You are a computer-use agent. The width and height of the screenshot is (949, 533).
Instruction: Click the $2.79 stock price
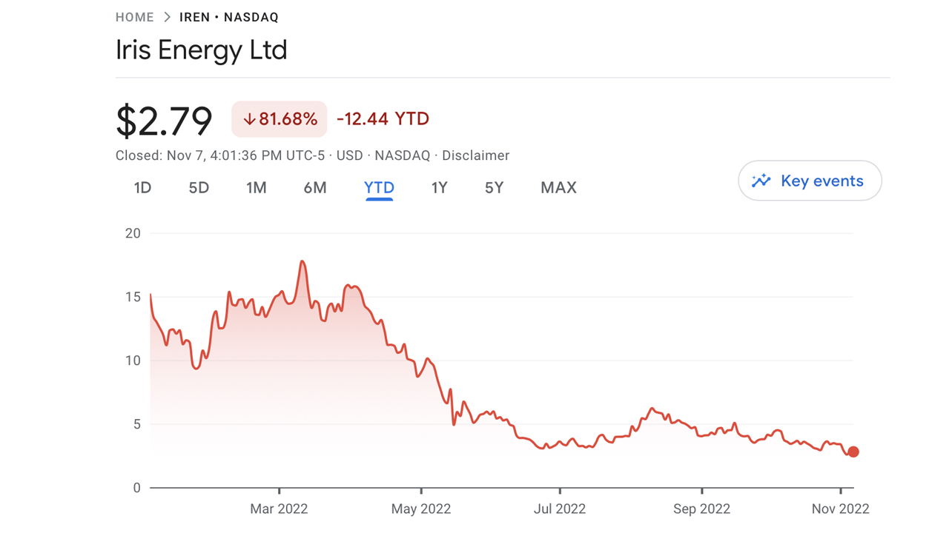coord(164,121)
